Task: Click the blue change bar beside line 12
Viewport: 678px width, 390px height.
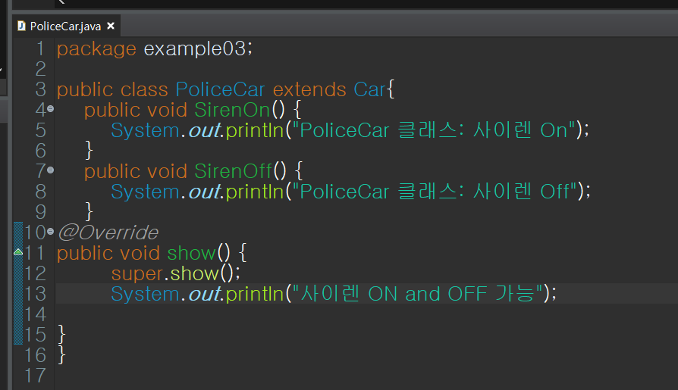Action: pyautogui.click(x=18, y=273)
